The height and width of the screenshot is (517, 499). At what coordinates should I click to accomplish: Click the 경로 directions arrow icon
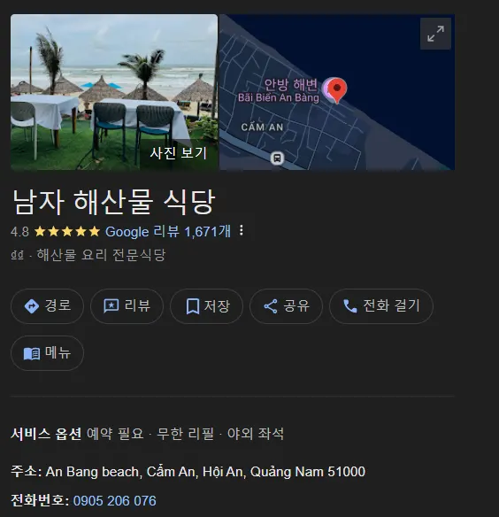coord(32,306)
